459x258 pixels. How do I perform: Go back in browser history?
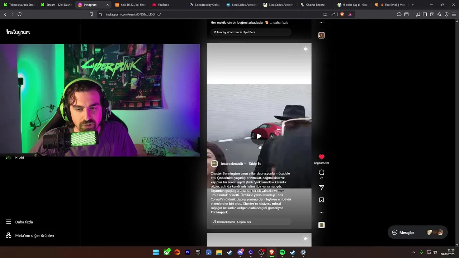click(5, 14)
